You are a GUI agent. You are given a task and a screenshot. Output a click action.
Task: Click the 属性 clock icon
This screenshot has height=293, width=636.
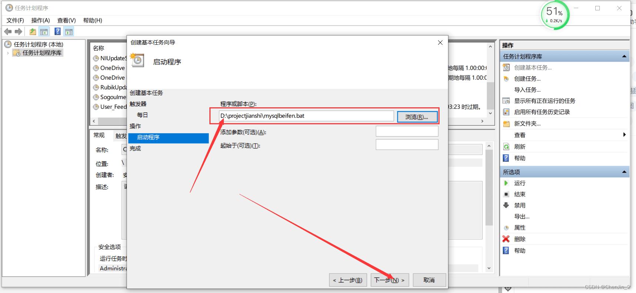click(x=506, y=228)
